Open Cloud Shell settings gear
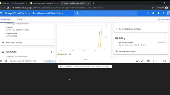Image resolution: width=170 pixels, height=95 pixels. pos(6,61)
